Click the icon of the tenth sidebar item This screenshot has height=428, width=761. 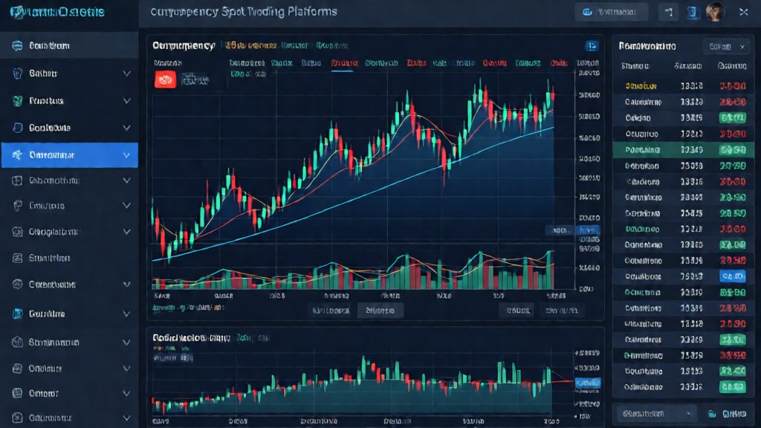pyautogui.click(x=18, y=285)
